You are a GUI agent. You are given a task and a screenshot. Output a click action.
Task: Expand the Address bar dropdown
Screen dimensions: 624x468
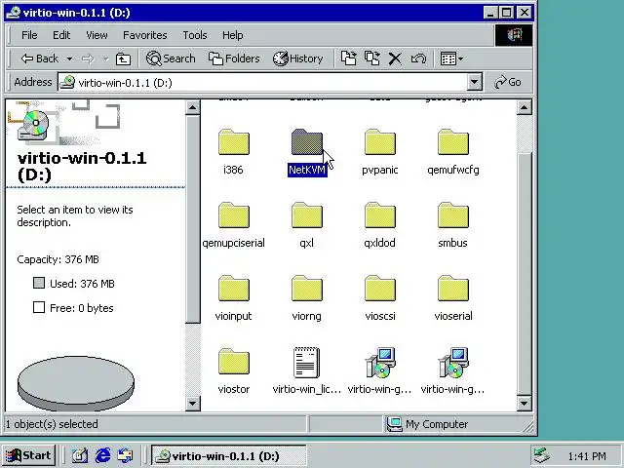pyautogui.click(x=474, y=82)
